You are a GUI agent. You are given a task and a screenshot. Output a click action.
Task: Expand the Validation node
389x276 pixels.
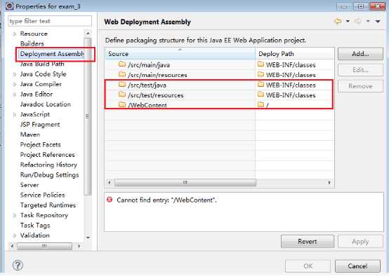point(15,235)
